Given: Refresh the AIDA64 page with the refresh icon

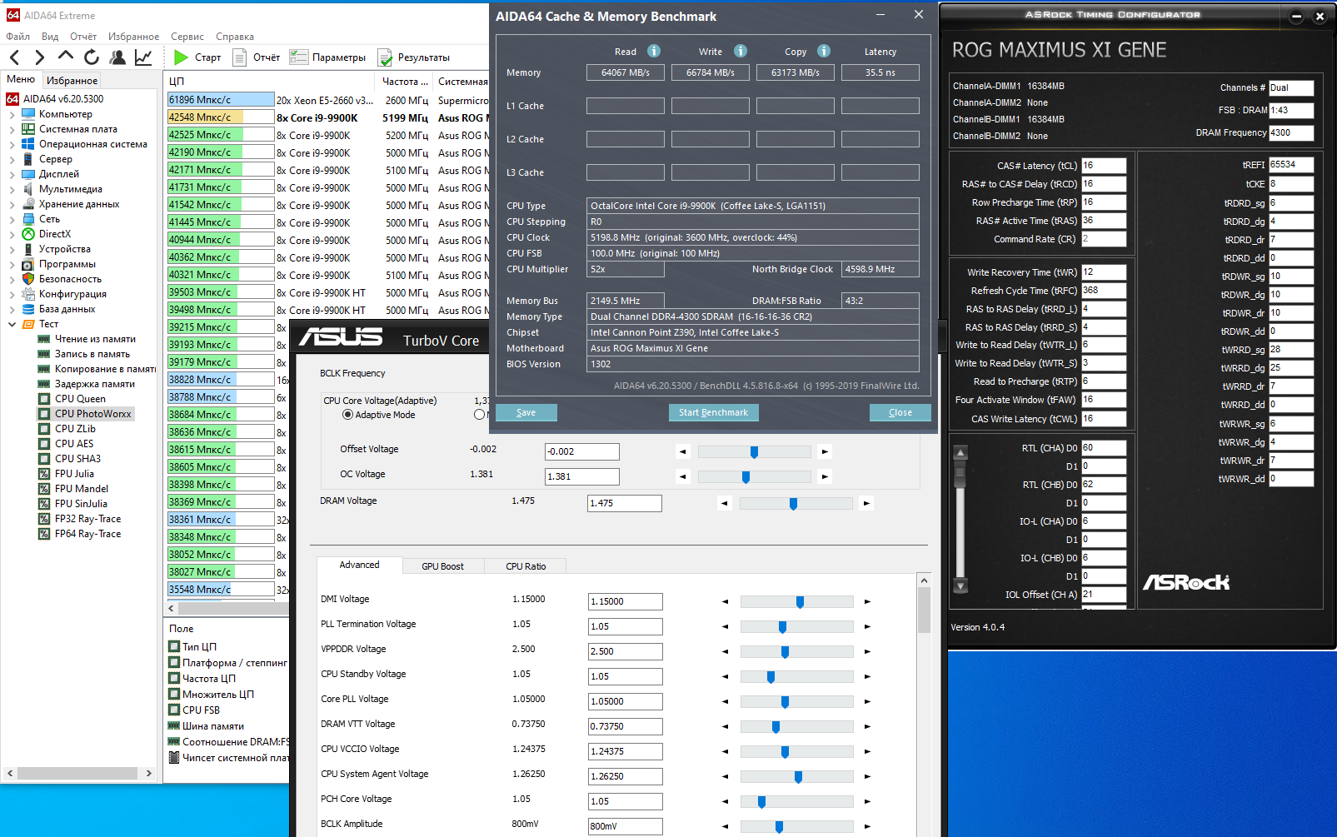Looking at the screenshot, I should tap(92, 57).
